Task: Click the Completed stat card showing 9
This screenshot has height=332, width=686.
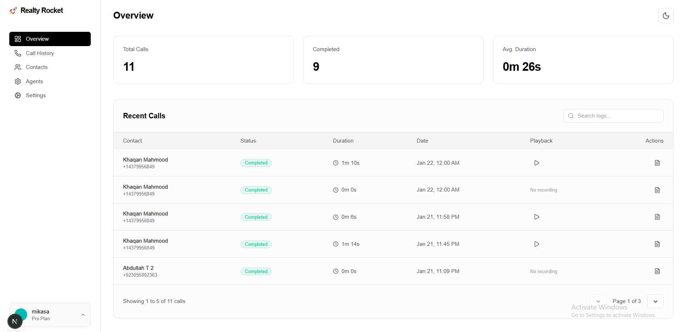Action: pos(393,60)
